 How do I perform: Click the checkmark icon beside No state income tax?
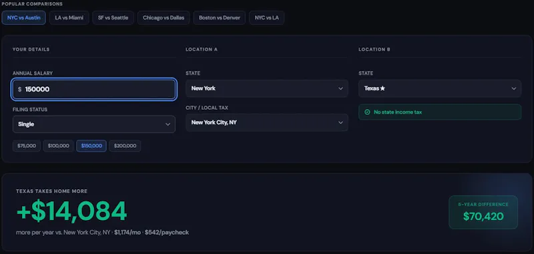(367, 112)
